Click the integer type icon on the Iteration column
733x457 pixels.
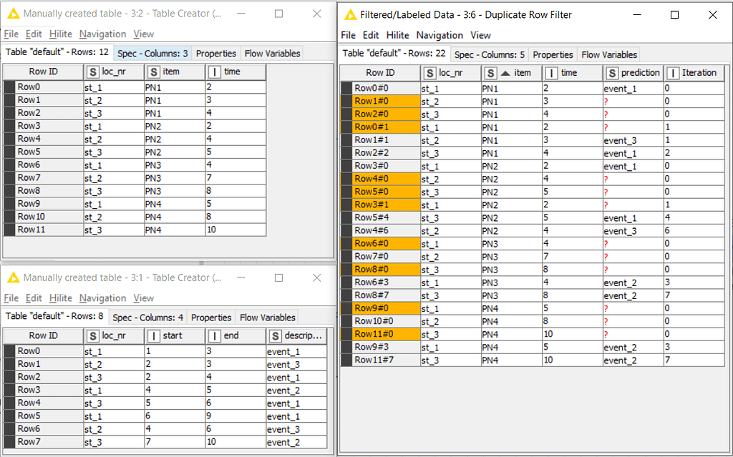(x=674, y=72)
